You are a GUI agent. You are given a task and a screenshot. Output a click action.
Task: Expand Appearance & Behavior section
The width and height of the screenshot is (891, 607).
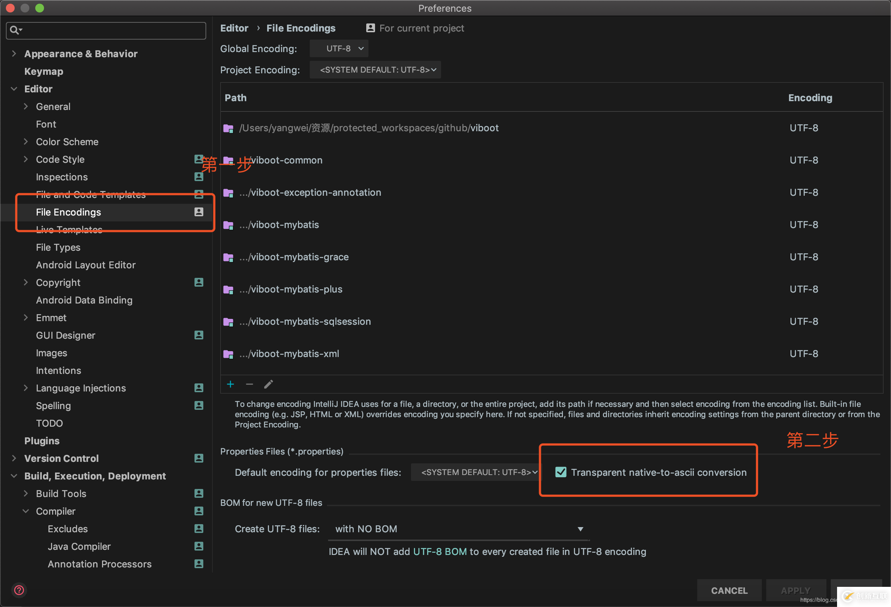pos(14,53)
